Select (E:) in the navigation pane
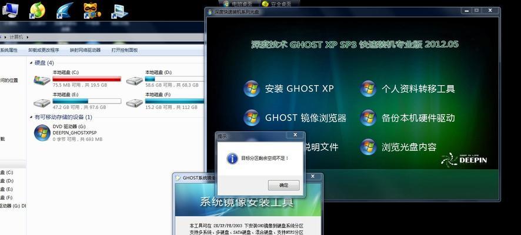Viewport: 521px width, 235px height. tap(6, 189)
